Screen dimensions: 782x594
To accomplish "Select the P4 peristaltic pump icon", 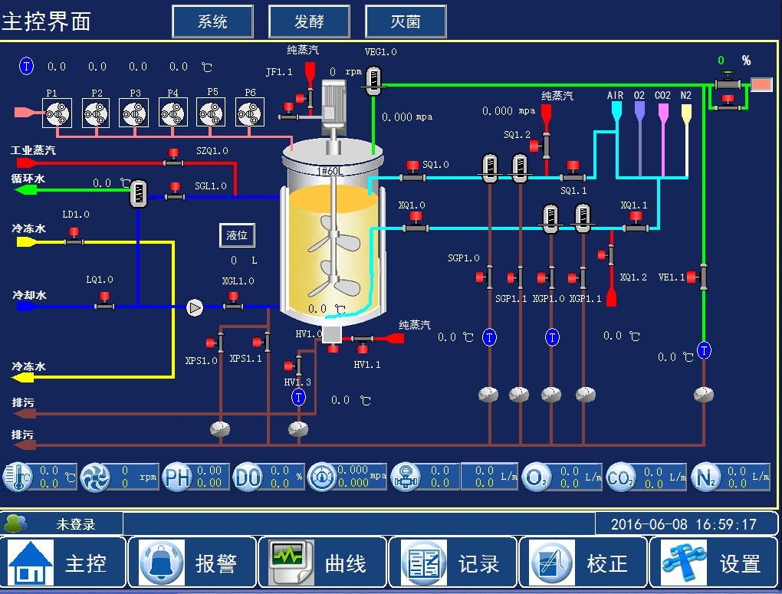I will point(172,113).
